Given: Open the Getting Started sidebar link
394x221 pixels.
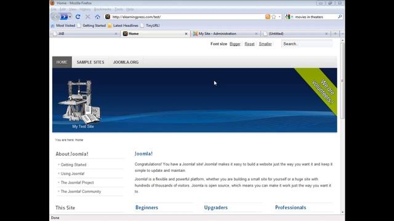Looking at the screenshot, I should click(74, 165).
